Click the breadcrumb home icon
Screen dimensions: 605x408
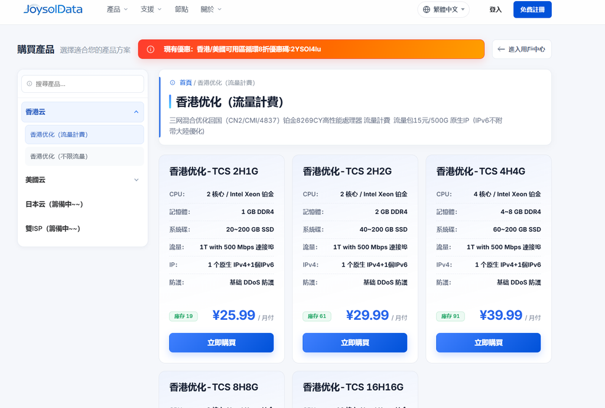[x=173, y=83]
